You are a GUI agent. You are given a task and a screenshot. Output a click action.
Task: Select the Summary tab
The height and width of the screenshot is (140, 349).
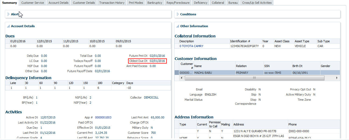(x=9, y=3)
